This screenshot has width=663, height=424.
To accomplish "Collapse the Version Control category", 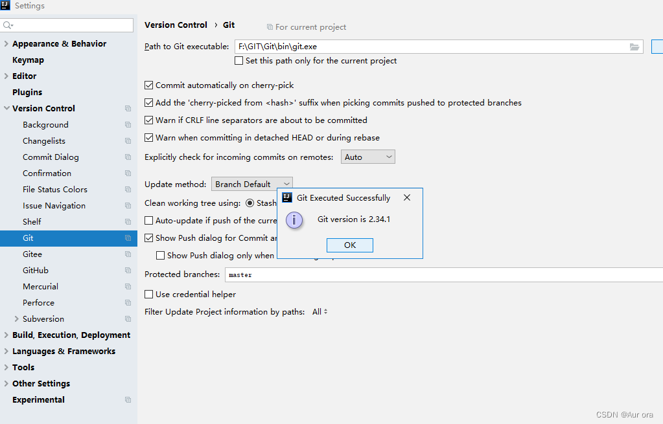I will (x=6, y=108).
